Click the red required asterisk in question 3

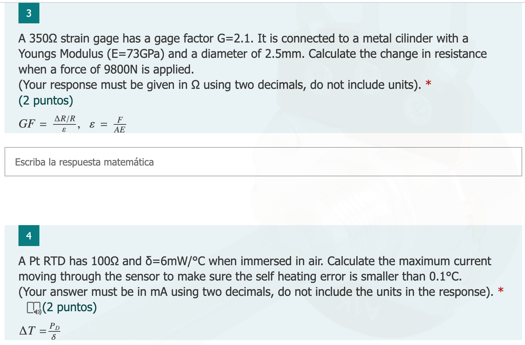428,84
